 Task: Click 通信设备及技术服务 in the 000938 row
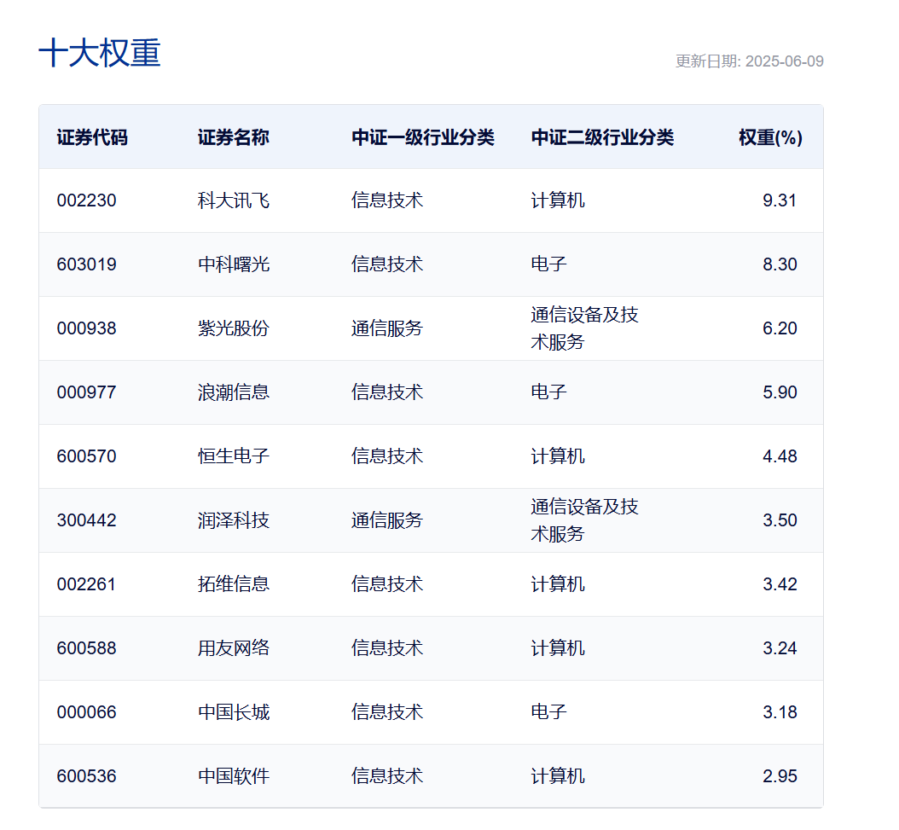[584, 328]
